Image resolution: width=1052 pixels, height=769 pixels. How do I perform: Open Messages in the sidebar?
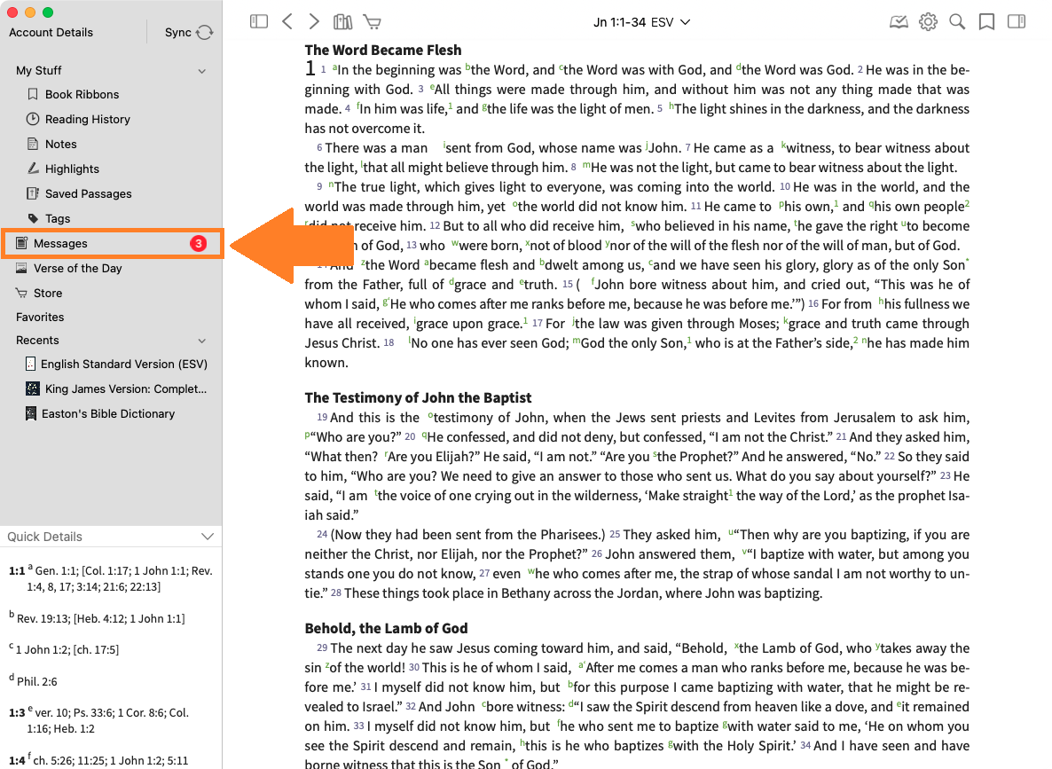coord(60,243)
